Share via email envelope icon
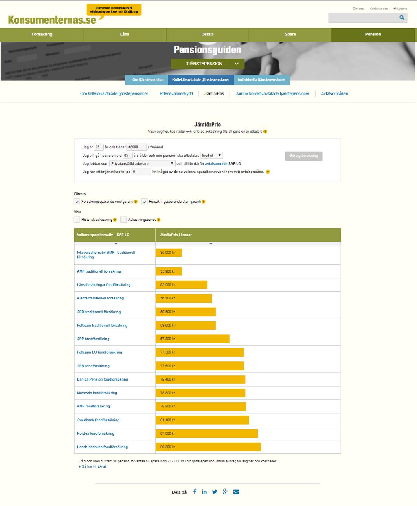Image resolution: width=417 pixels, height=506 pixels. click(x=236, y=492)
